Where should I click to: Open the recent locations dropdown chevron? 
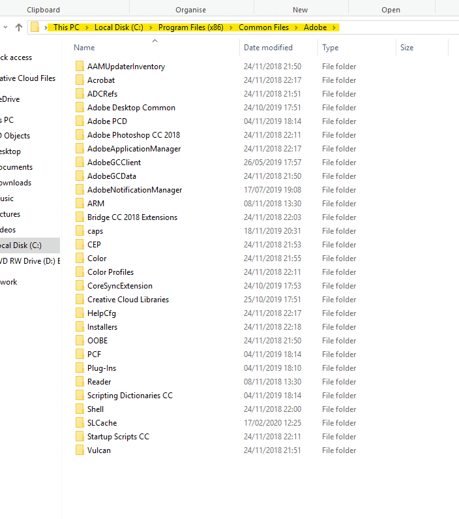(5, 27)
